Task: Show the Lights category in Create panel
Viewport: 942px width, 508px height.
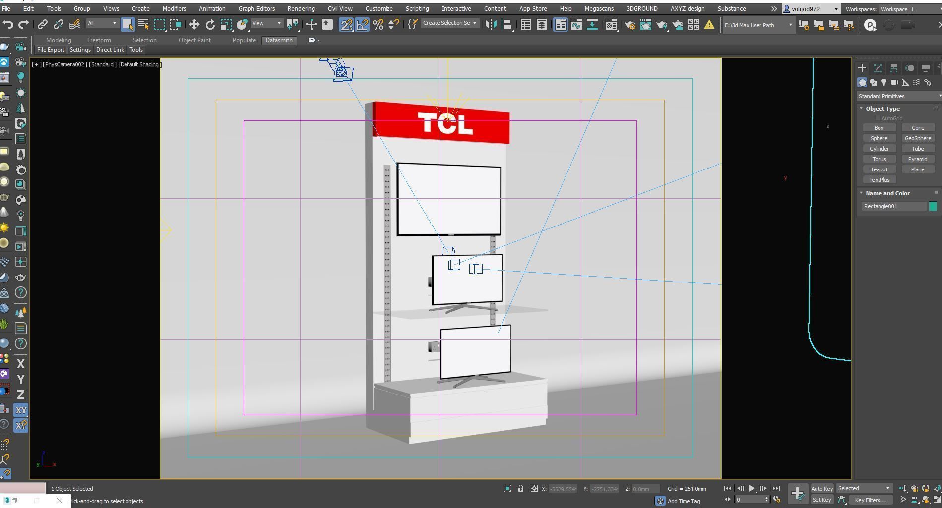Action: coord(883,82)
